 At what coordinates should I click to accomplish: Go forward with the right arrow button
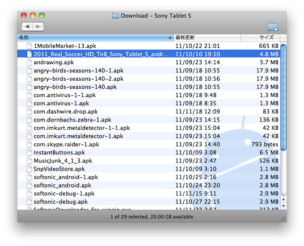pos(38,26)
